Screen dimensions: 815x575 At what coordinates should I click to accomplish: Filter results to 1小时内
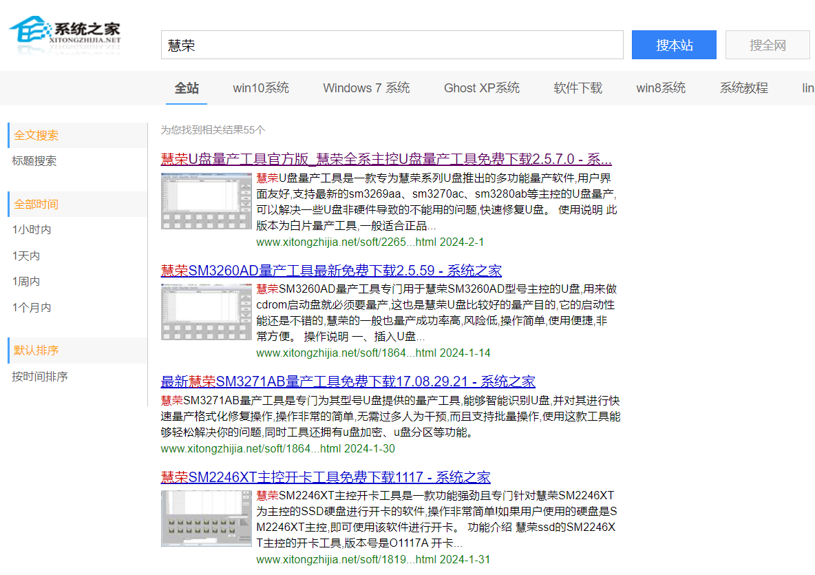coord(32,230)
